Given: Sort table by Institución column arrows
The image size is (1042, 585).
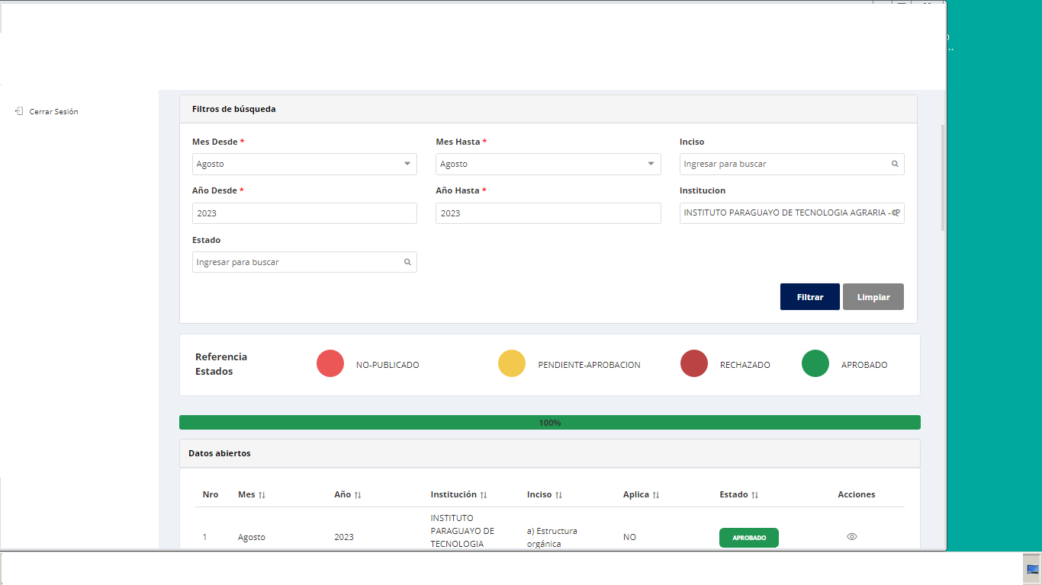Looking at the screenshot, I should tap(484, 495).
